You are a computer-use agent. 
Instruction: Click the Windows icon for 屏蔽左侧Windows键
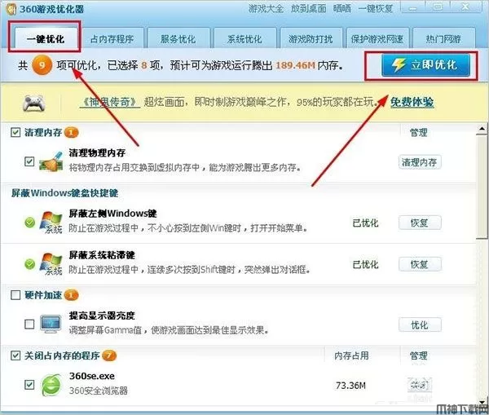(51, 222)
